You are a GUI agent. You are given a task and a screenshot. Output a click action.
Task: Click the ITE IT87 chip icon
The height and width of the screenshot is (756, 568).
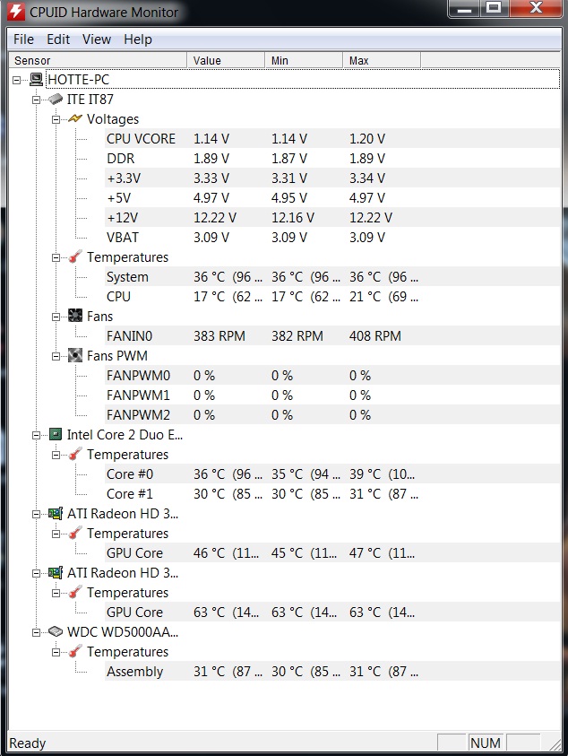56,100
